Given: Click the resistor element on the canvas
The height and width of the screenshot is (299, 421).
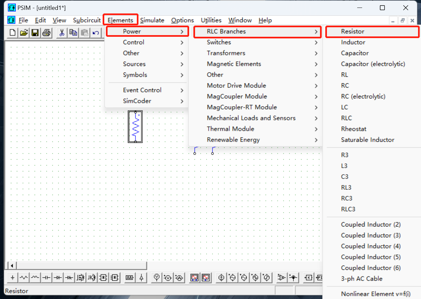Looking at the screenshot, I should point(135,127).
